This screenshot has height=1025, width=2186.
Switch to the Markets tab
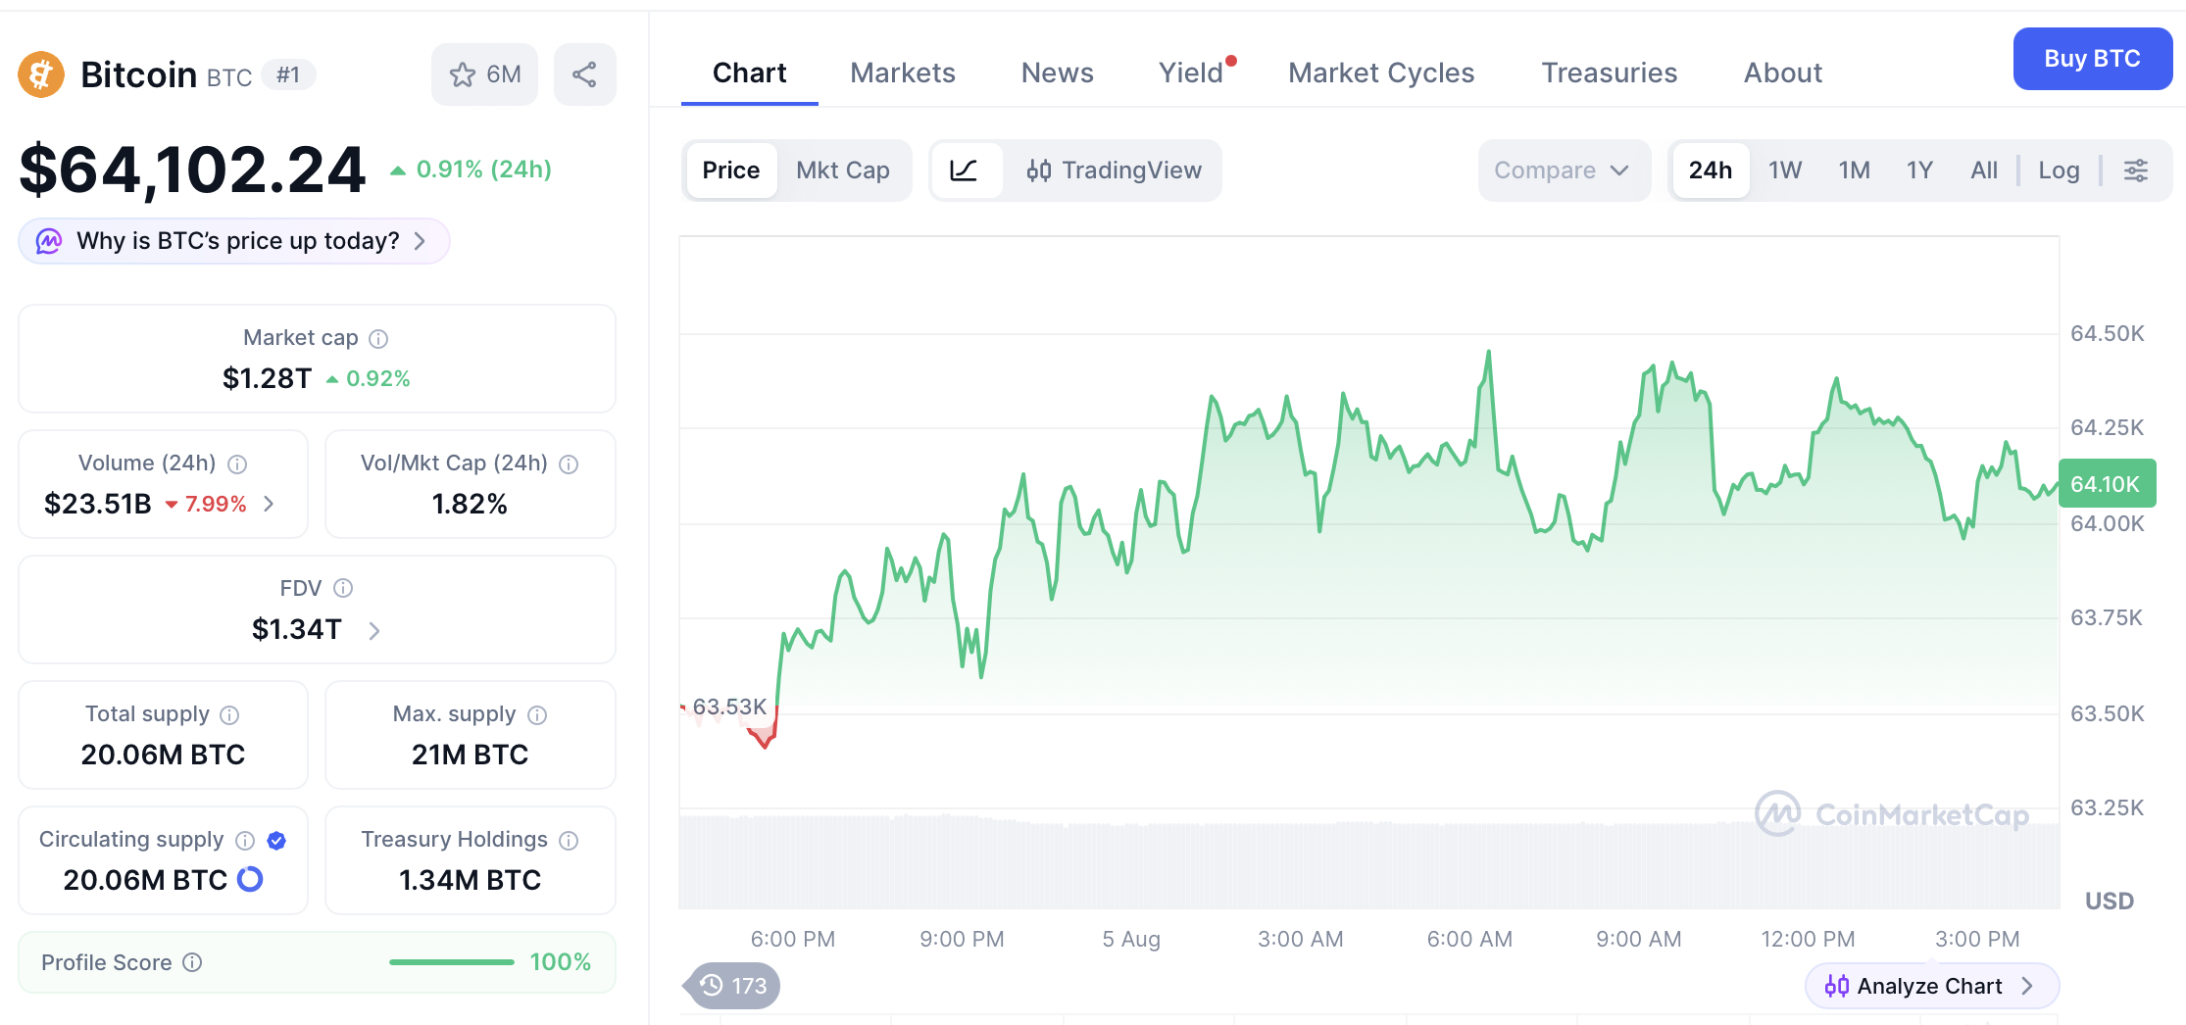point(902,73)
